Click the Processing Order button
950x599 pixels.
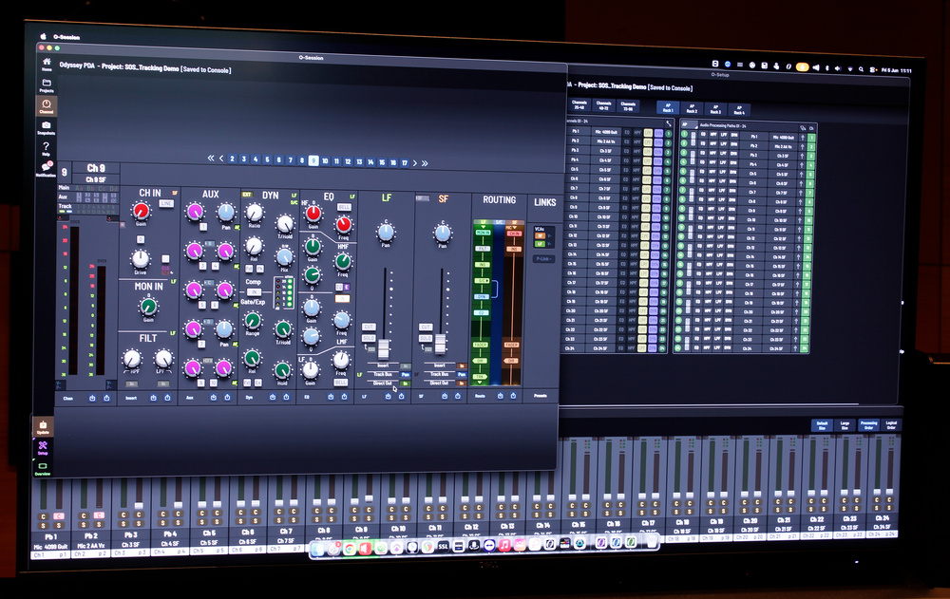[x=868, y=425]
